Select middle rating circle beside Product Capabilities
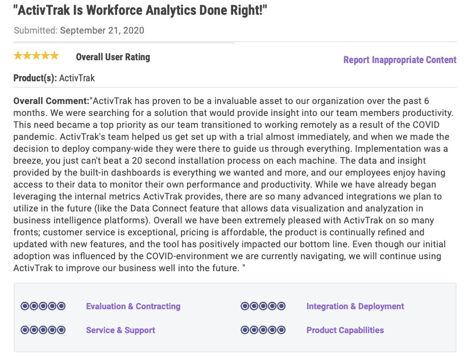 pos(263,330)
